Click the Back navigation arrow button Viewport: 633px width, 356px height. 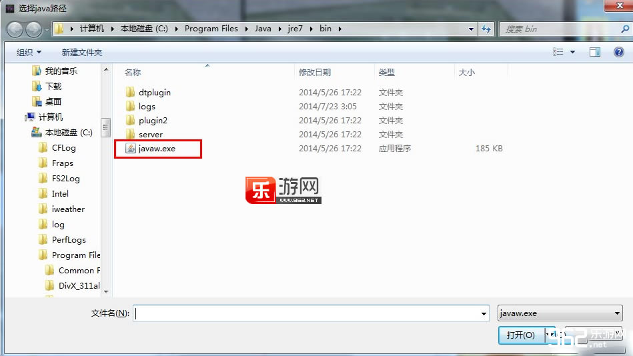pos(15,29)
